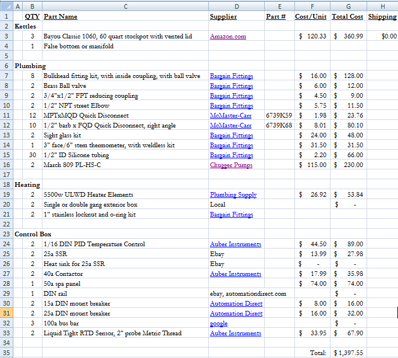Open the google link for 100a bus bar
The height and width of the screenshot is (358, 398).
219,324
